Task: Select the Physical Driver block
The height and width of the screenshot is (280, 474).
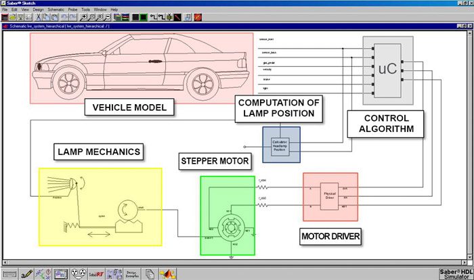Action: pyautogui.click(x=329, y=195)
